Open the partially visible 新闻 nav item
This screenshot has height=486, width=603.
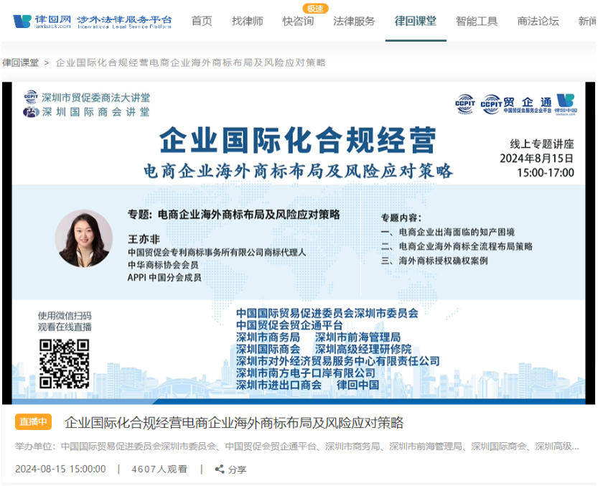click(587, 21)
